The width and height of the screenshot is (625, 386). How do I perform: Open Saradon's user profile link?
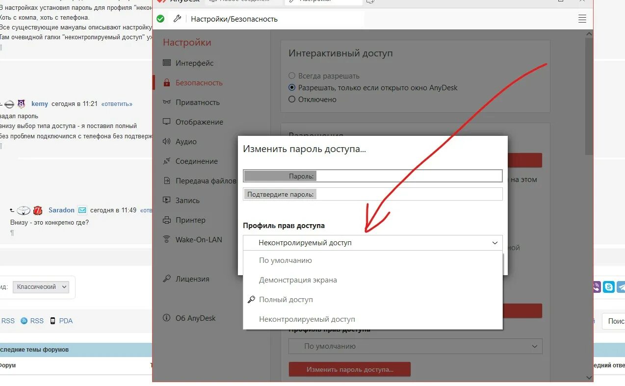pos(61,210)
